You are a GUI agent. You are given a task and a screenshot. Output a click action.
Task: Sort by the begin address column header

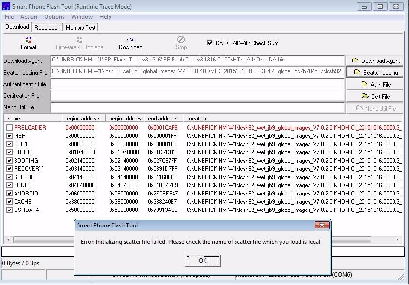[x=125, y=118]
